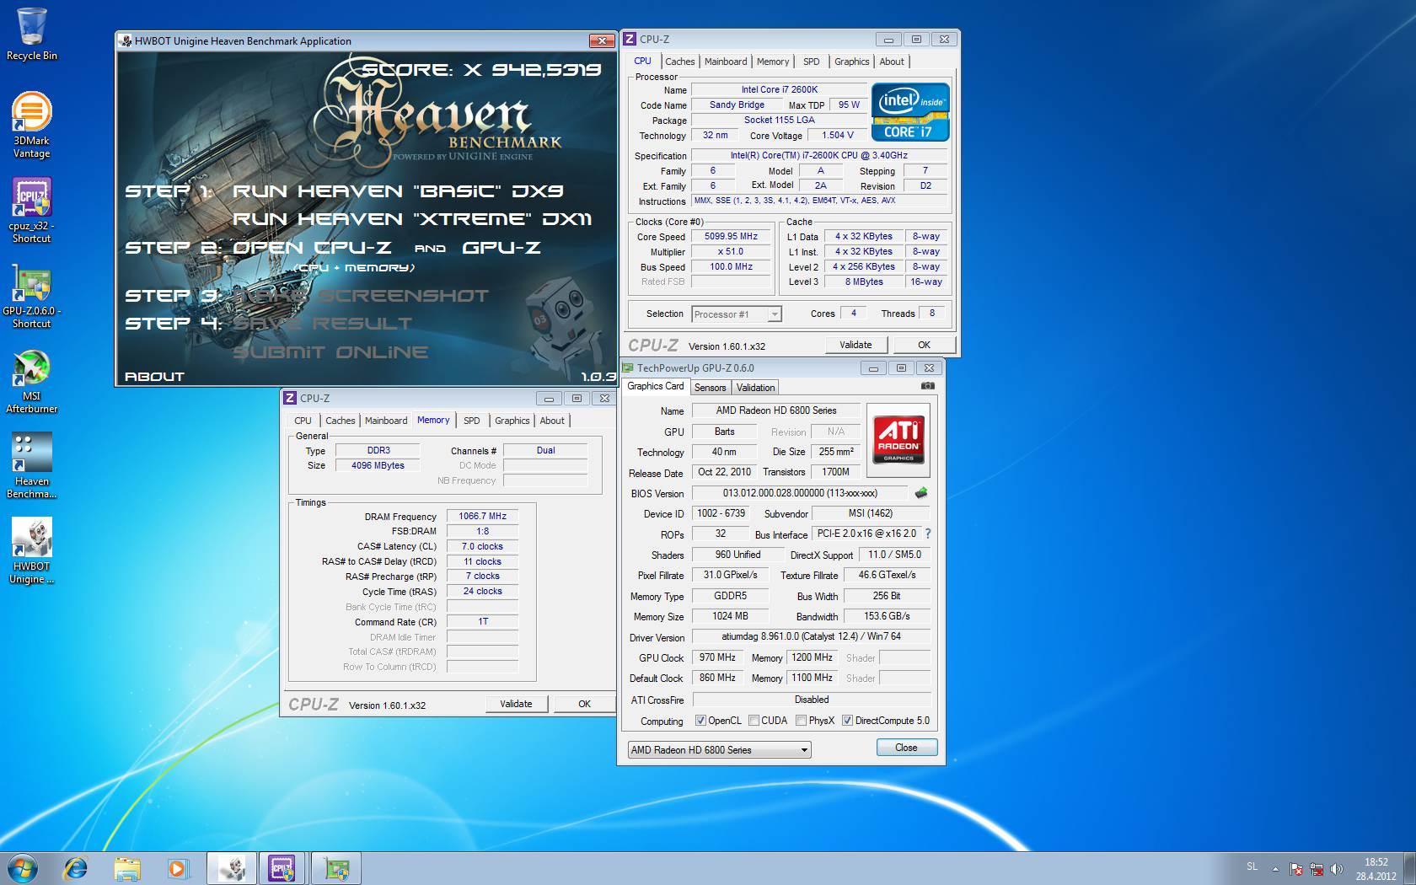Image resolution: width=1416 pixels, height=885 pixels.
Task: Click OK in lower CPU-Z memory window
Action: point(584,704)
